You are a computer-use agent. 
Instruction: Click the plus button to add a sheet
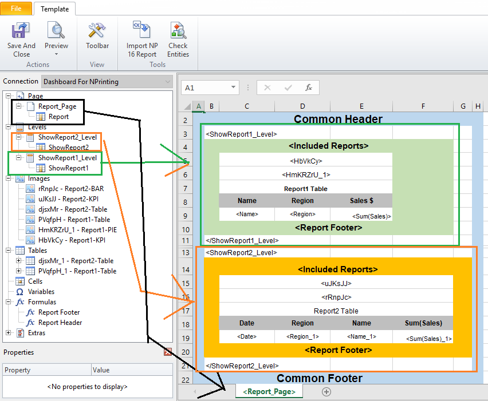tap(326, 392)
